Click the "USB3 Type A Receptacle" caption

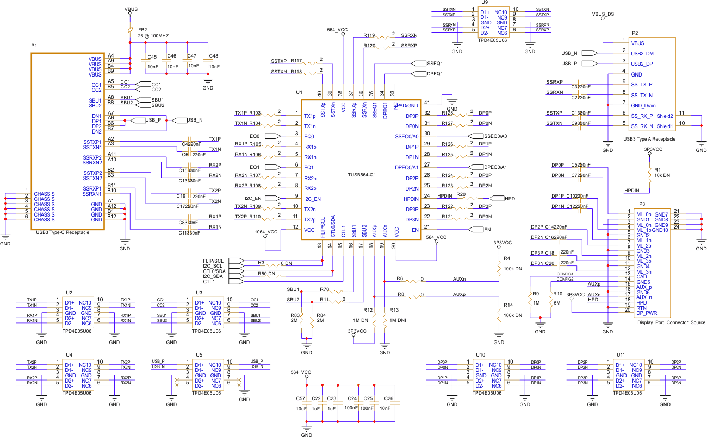pos(650,139)
